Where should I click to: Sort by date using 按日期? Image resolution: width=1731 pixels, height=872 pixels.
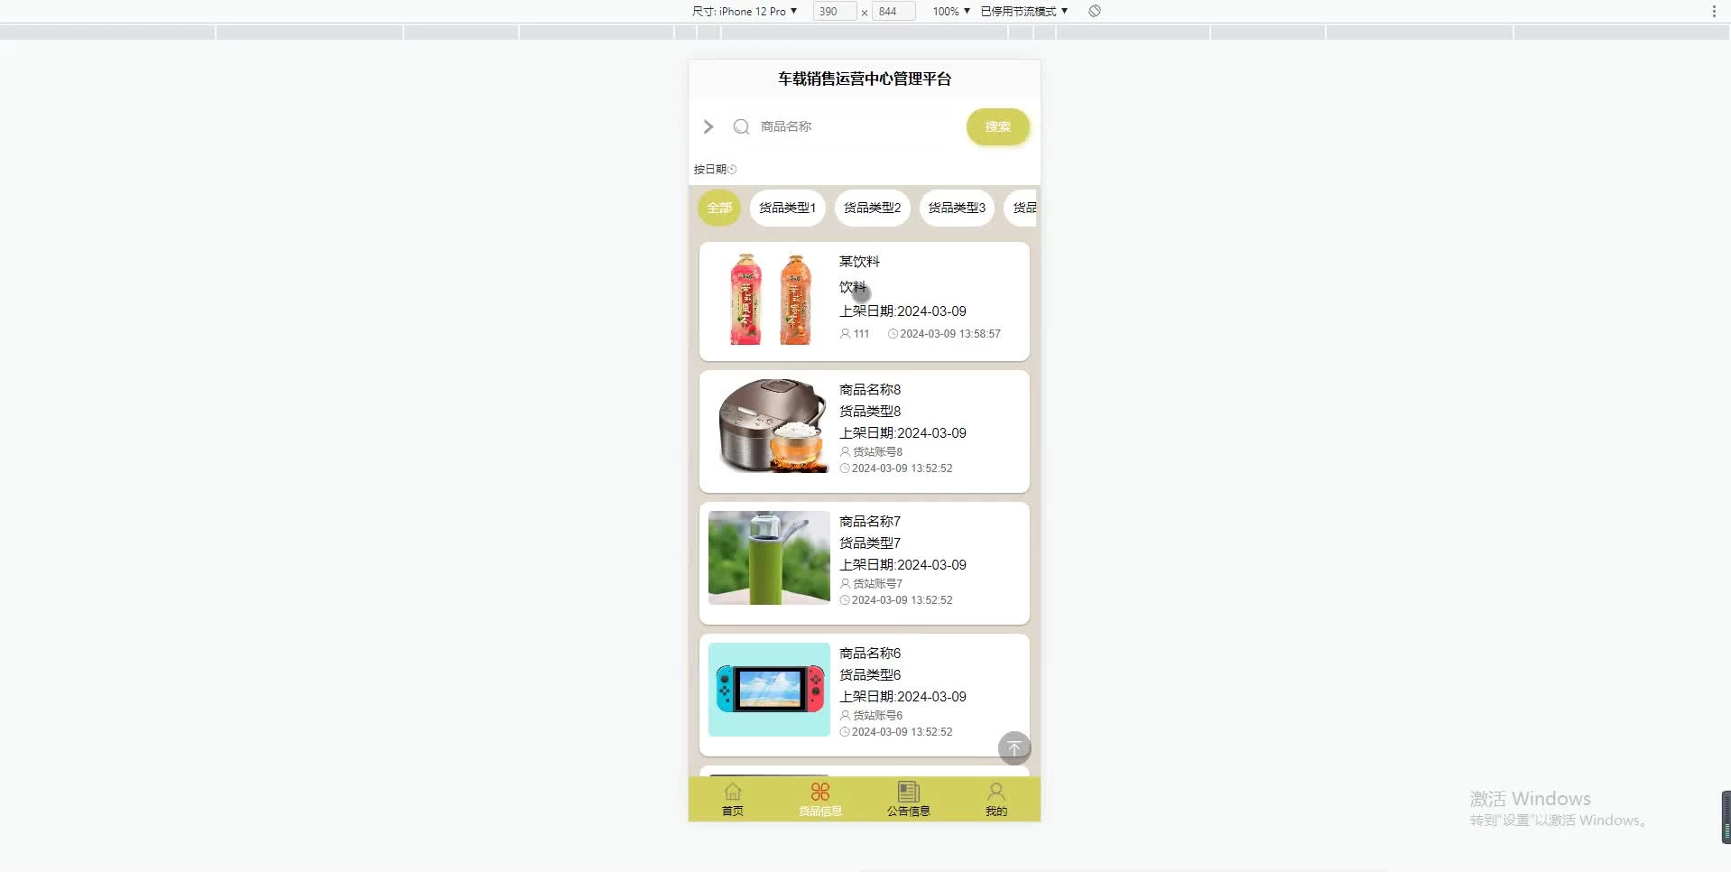click(715, 170)
